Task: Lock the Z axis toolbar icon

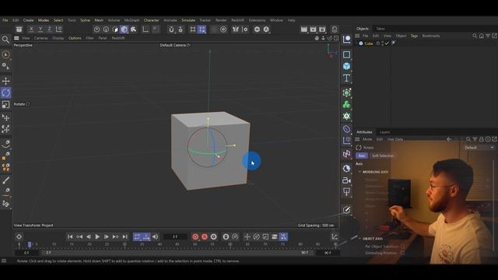Action: pyautogui.click(x=50, y=30)
